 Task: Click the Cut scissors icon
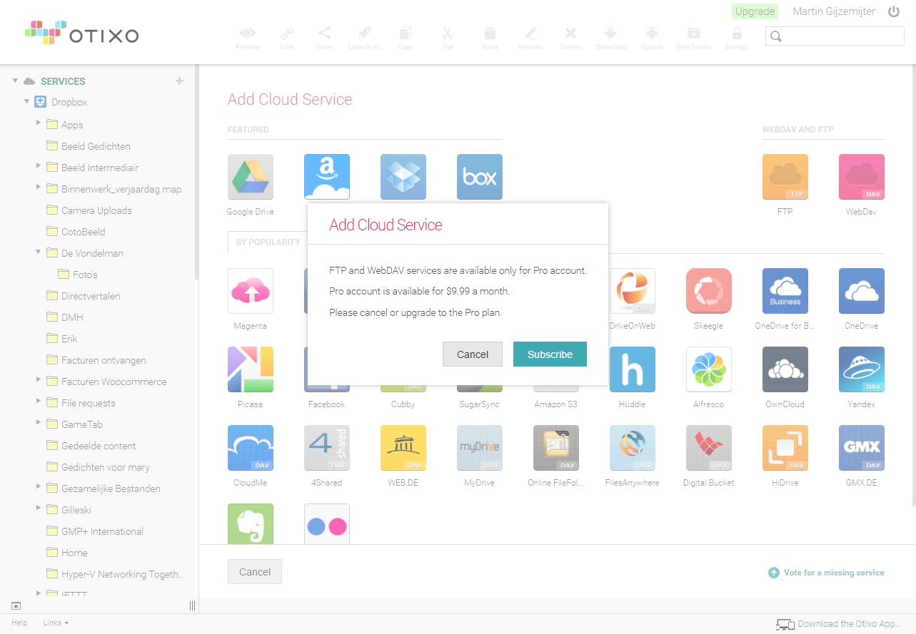(448, 33)
